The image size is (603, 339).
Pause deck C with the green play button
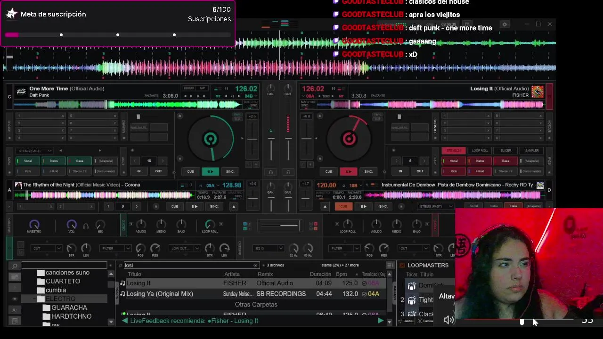(210, 171)
